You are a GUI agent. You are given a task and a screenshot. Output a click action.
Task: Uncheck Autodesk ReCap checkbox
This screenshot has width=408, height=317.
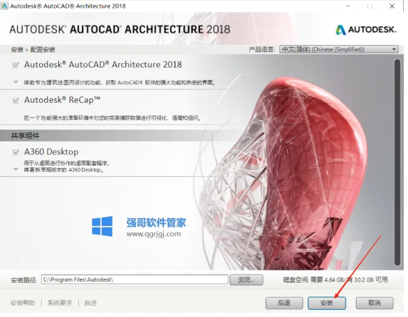click(x=16, y=100)
